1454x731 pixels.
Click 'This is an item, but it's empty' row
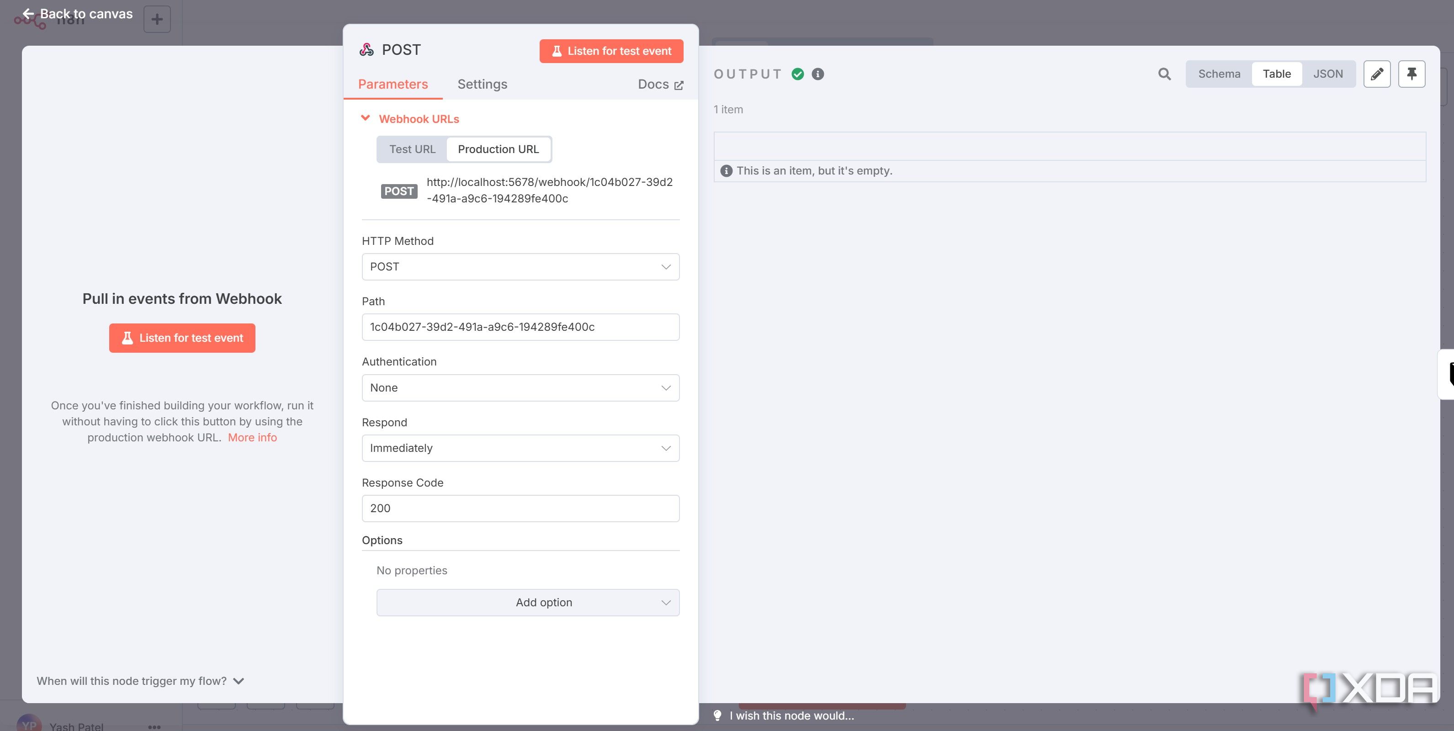click(1070, 170)
